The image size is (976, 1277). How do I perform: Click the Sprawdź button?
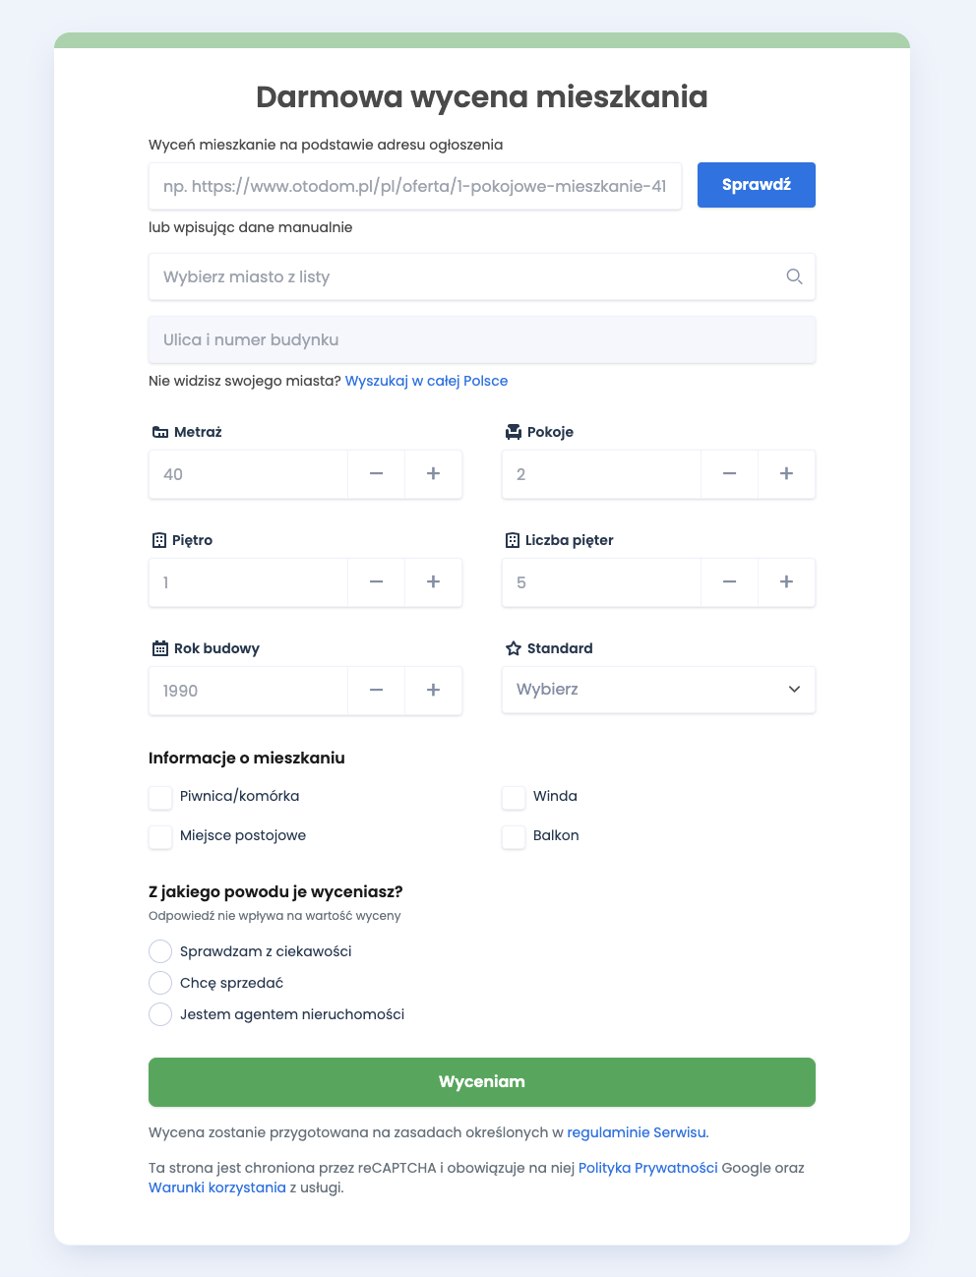pos(757,185)
